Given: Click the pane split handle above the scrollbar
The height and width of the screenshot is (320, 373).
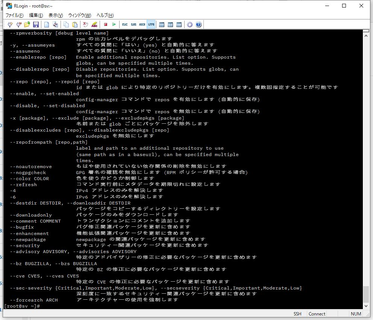Looking at the screenshot, I should (366, 31).
